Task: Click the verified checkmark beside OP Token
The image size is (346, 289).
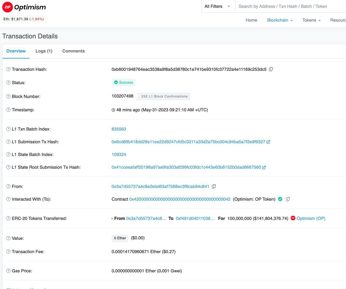Action: click(280, 199)
